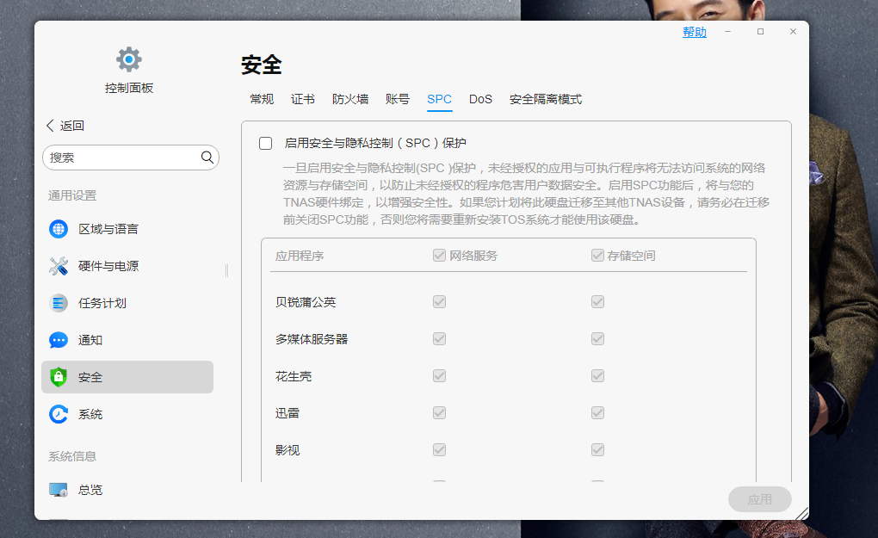Click the back arrow chevron
Viewport: 878px width, 538px height.
[50, 126]
